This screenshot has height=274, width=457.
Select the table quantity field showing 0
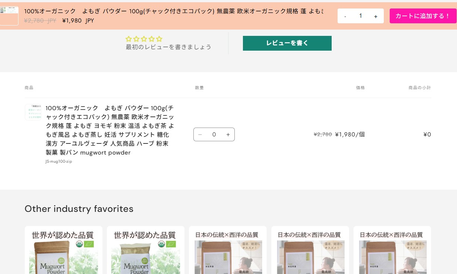214,135
